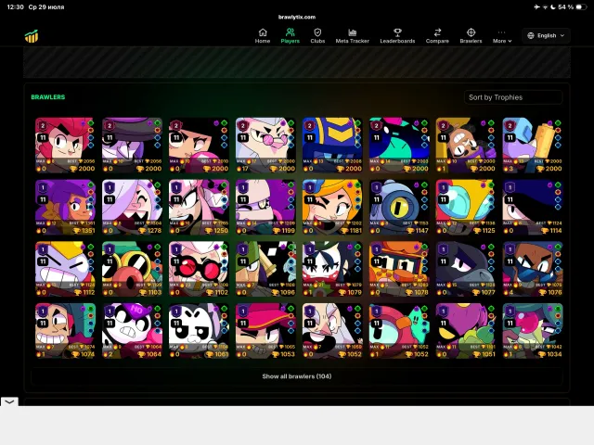This screenshot has height=445, width=594.
Task: Open the 2000-trophy card with streak 17
Action: pos(265,146)
